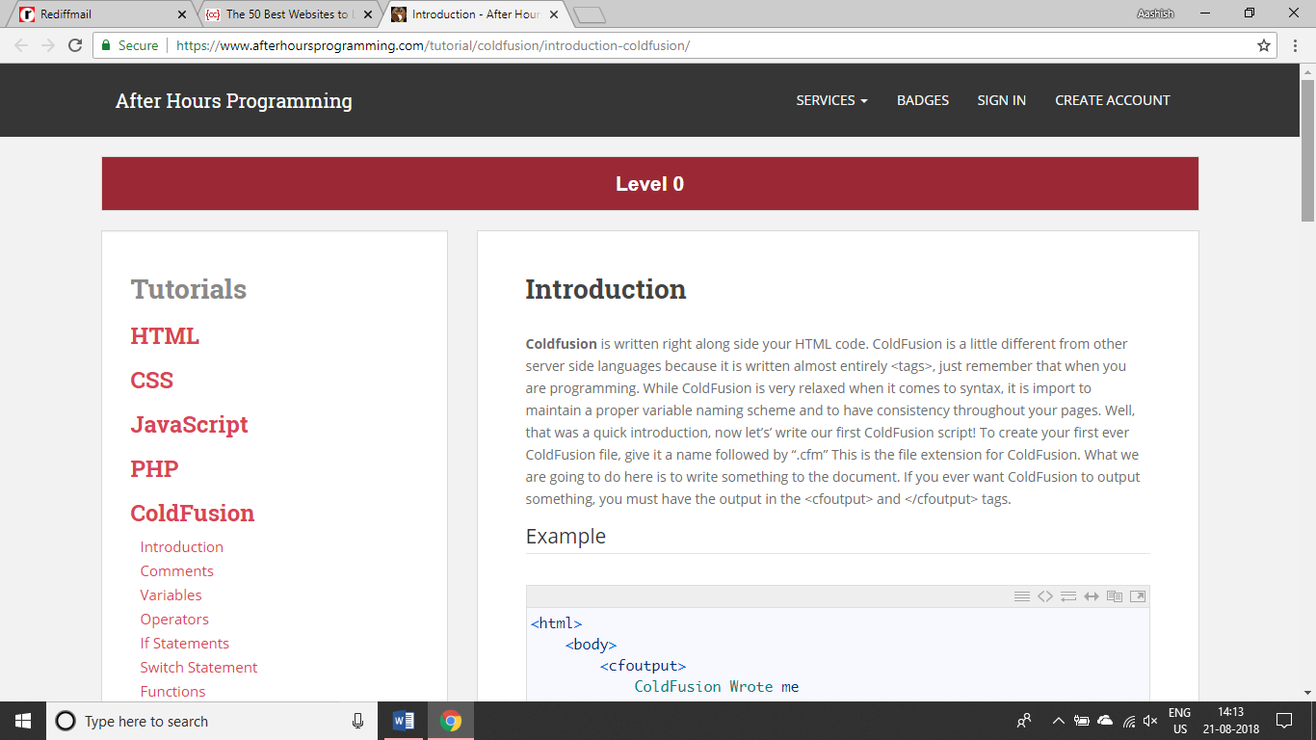Screen dimensions: 1316x740
Task: Open ColdFusion Switch Statement lesson
Action: (x=199, y=667)
